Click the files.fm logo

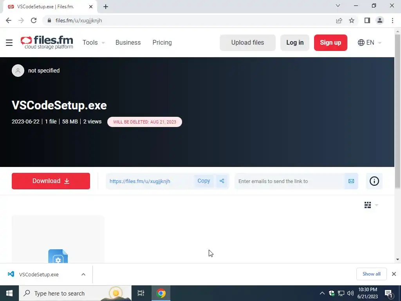[x=47, y=42]
